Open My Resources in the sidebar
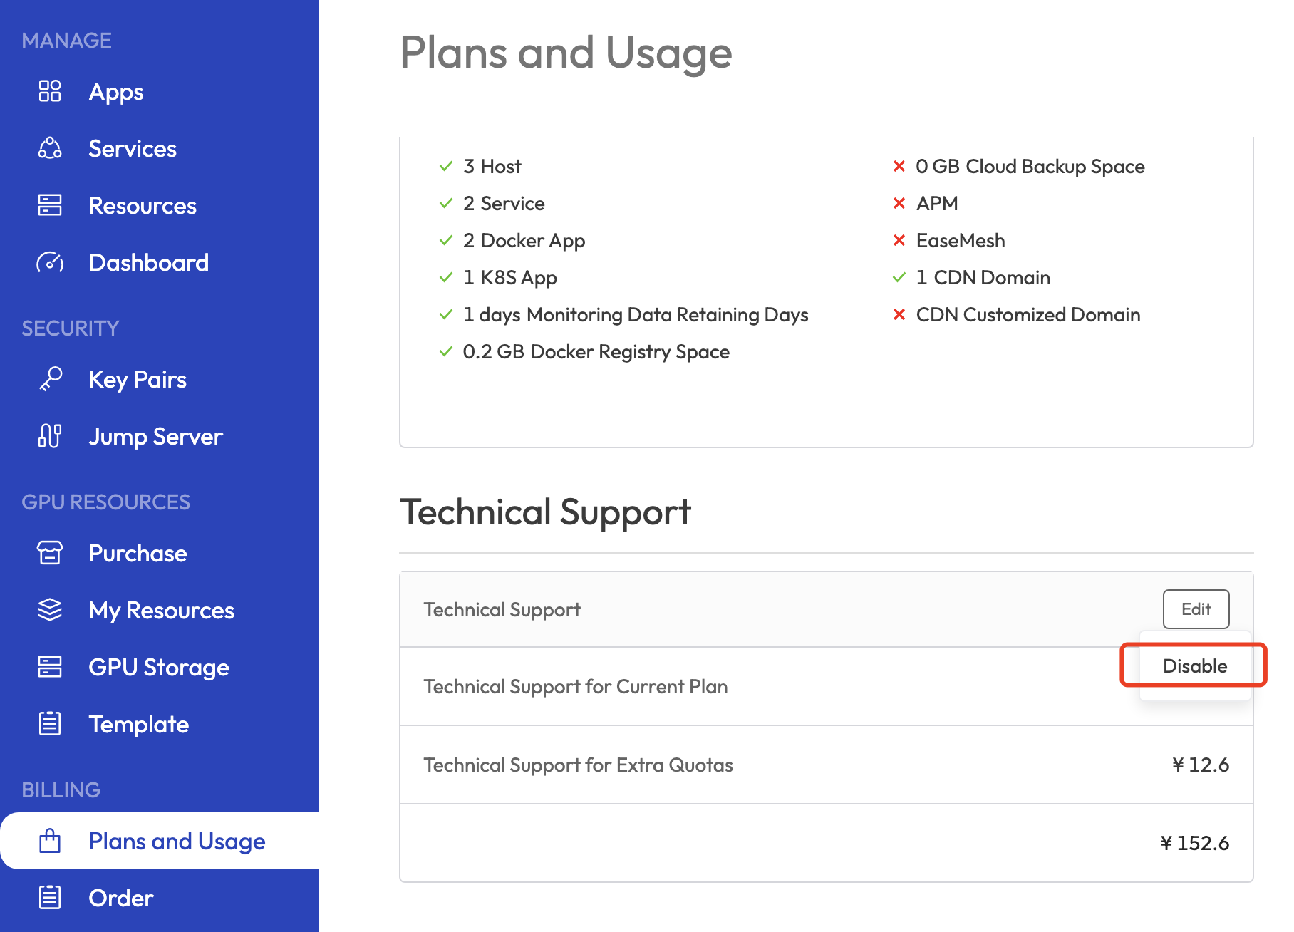 [161, 610]
